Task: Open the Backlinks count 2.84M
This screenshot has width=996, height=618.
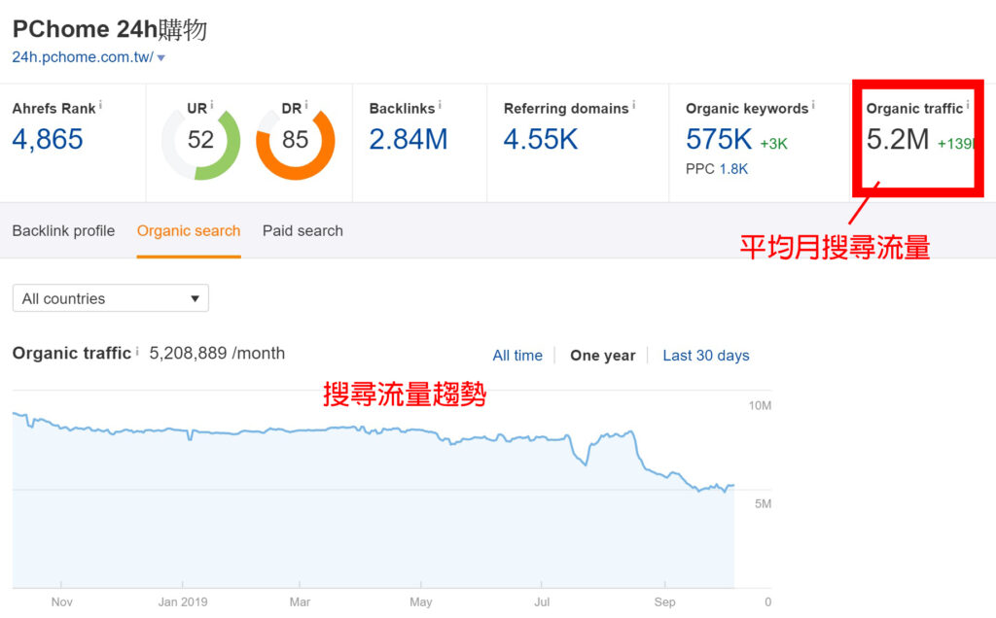Action: 409,140
